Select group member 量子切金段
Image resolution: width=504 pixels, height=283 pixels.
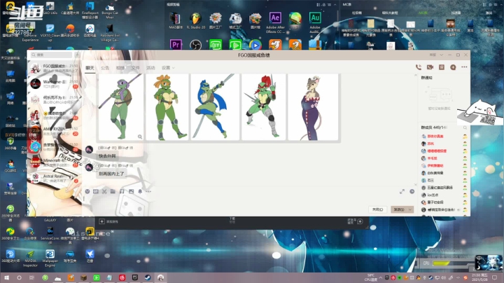444,202
